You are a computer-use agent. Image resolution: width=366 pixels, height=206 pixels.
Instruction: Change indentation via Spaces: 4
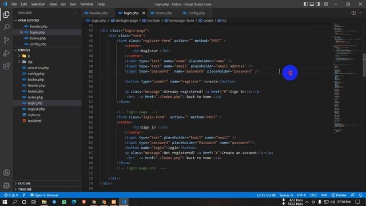[x=286, y=195]
